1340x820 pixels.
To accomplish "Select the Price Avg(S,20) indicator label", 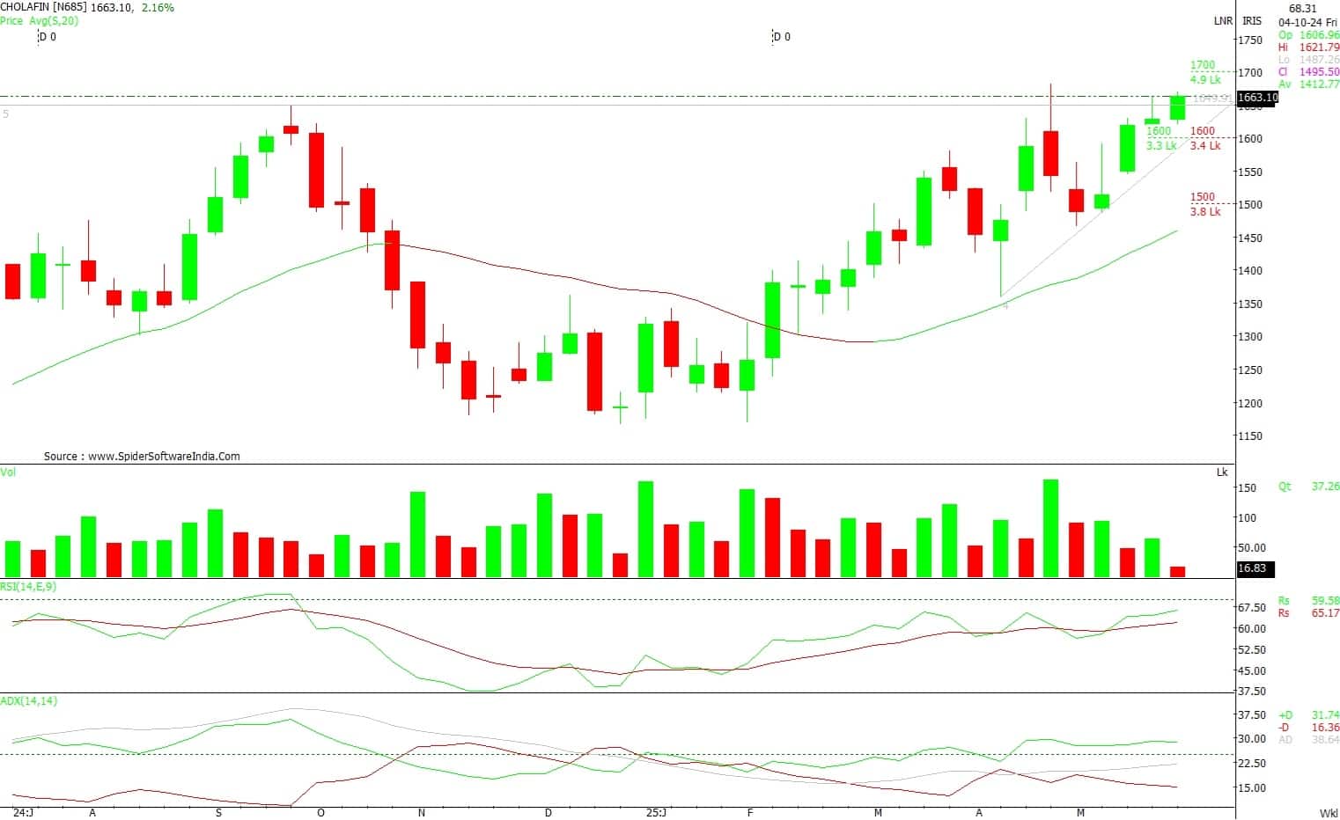I will pyautogui.click(x=40, y=21).
